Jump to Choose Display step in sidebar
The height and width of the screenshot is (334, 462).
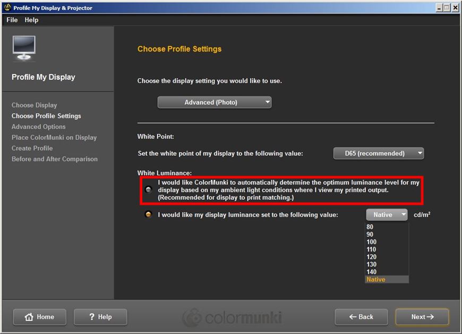point(34,105)
